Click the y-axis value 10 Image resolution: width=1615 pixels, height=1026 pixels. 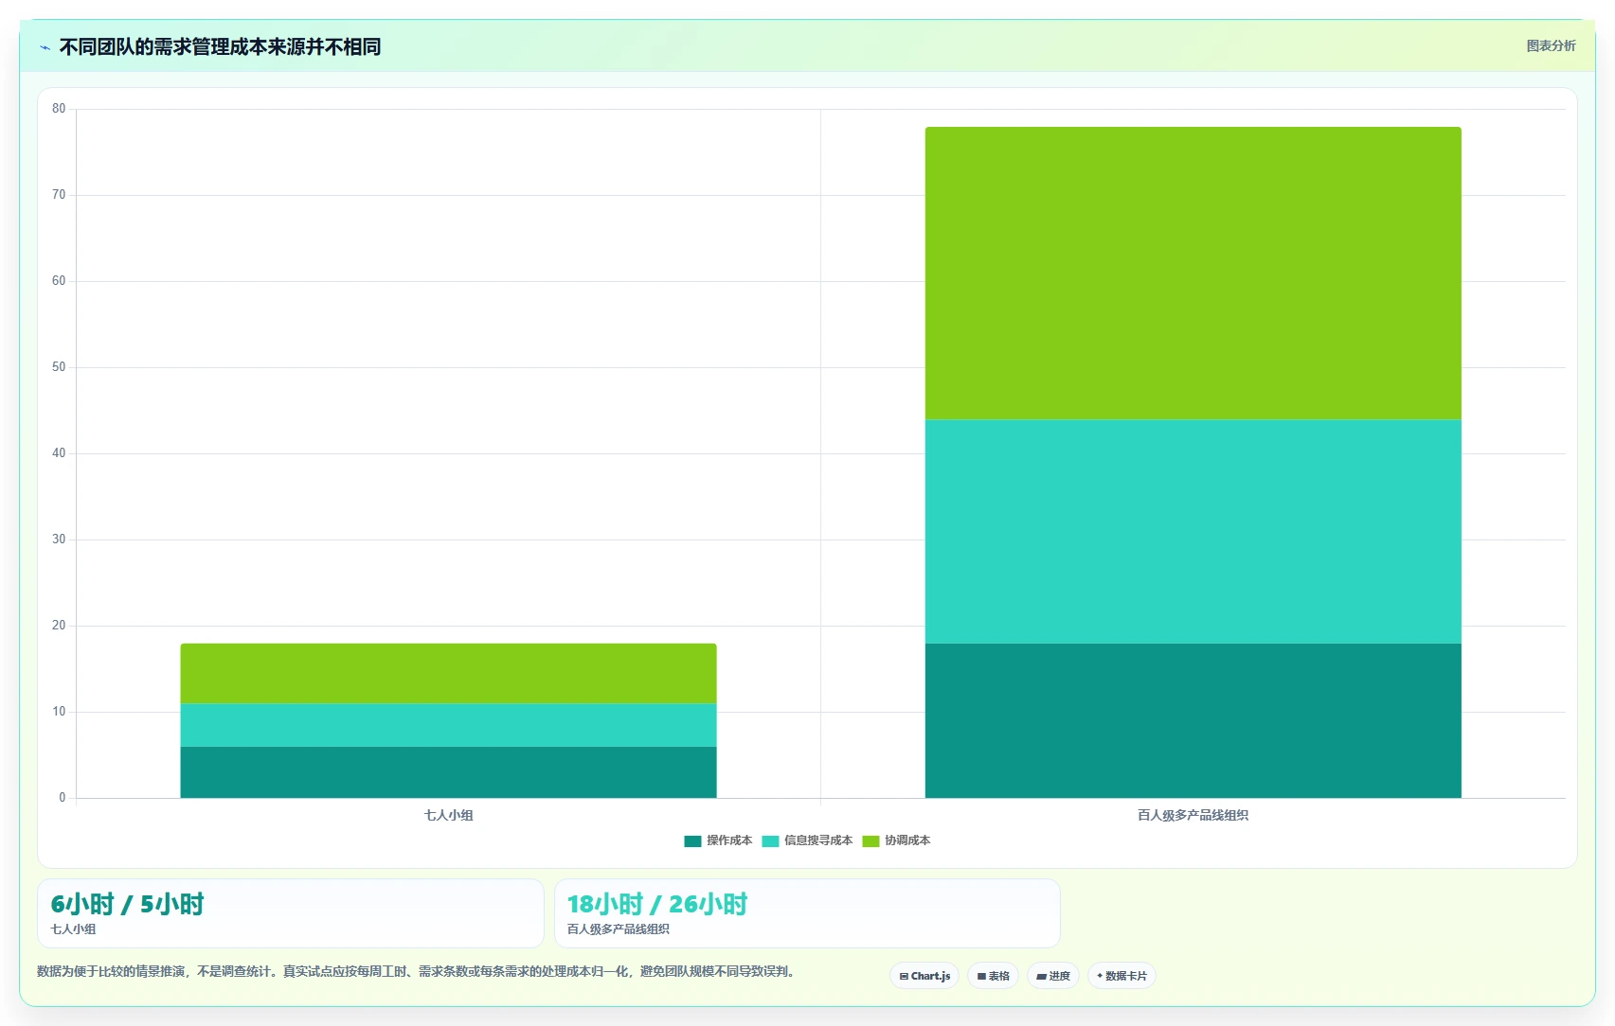(59, 712)
